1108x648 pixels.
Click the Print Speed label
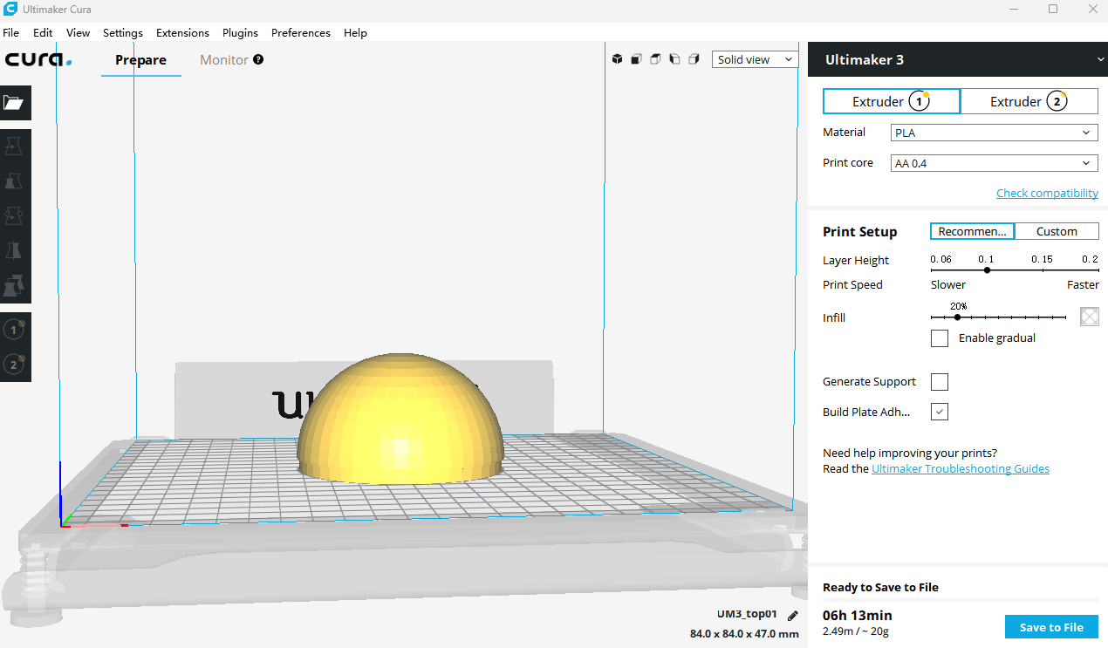pyautogui.click(x=852, y=285)
